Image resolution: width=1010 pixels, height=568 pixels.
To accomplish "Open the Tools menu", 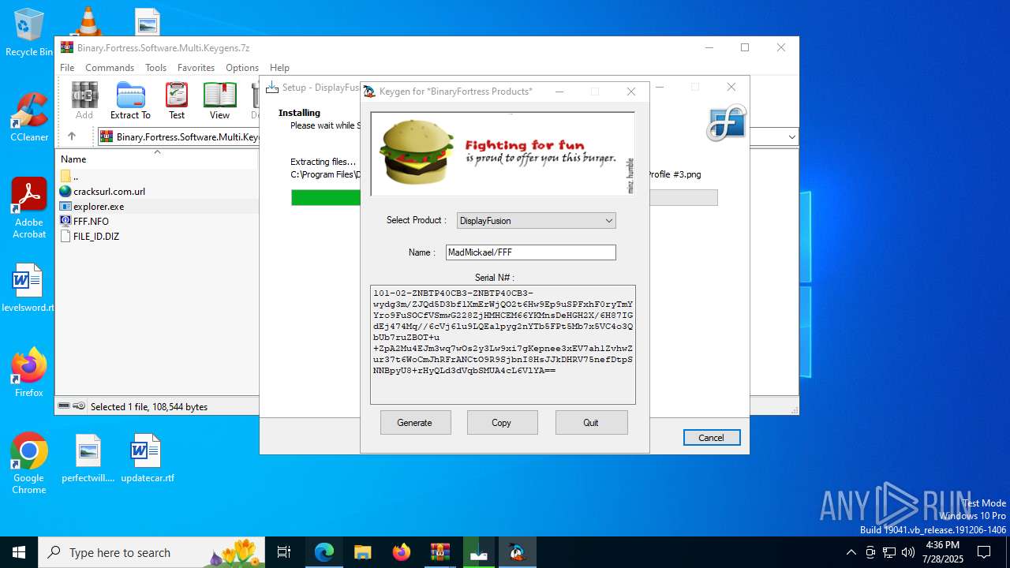I will [155, 68].
